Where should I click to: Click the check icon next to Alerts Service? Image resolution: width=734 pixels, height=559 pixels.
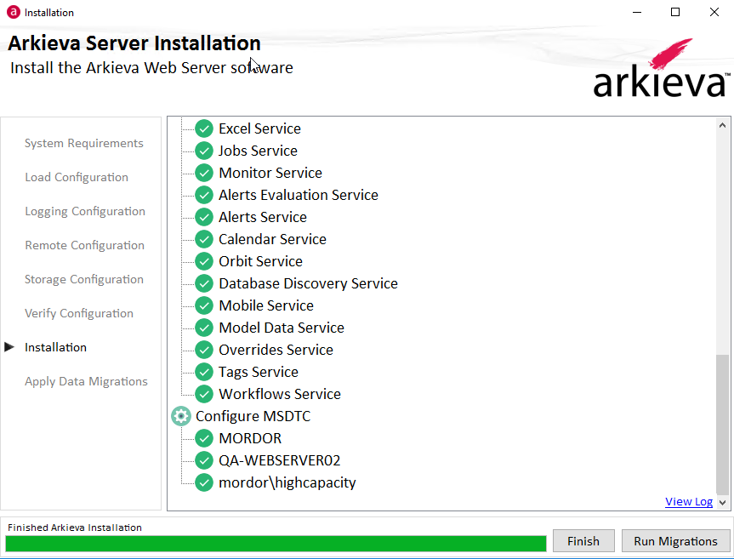click(204, 217)
